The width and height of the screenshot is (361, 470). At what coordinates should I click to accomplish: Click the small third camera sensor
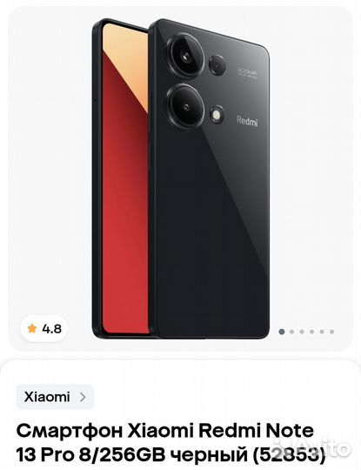point(217,64)
